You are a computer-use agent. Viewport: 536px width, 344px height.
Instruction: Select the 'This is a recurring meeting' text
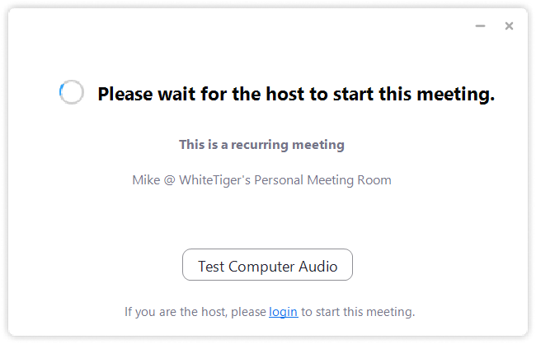pos(261,145)
